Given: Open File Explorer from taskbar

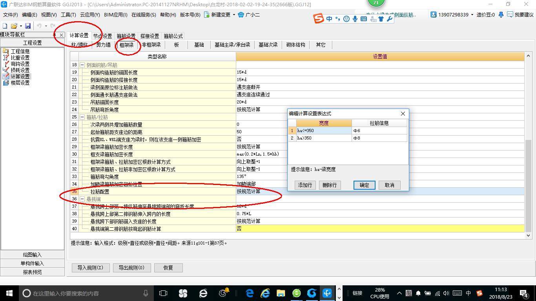Looking at the screenshot, I should [x=281, y=293].
